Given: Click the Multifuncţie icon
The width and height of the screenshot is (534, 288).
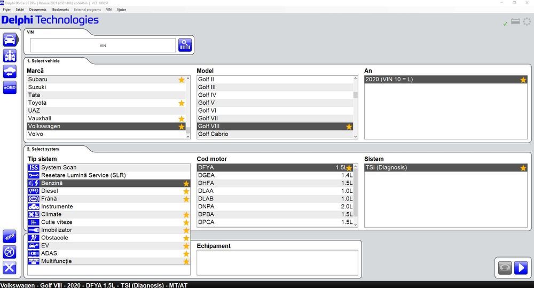Looking at the screenshot, I should click(34, 261).
